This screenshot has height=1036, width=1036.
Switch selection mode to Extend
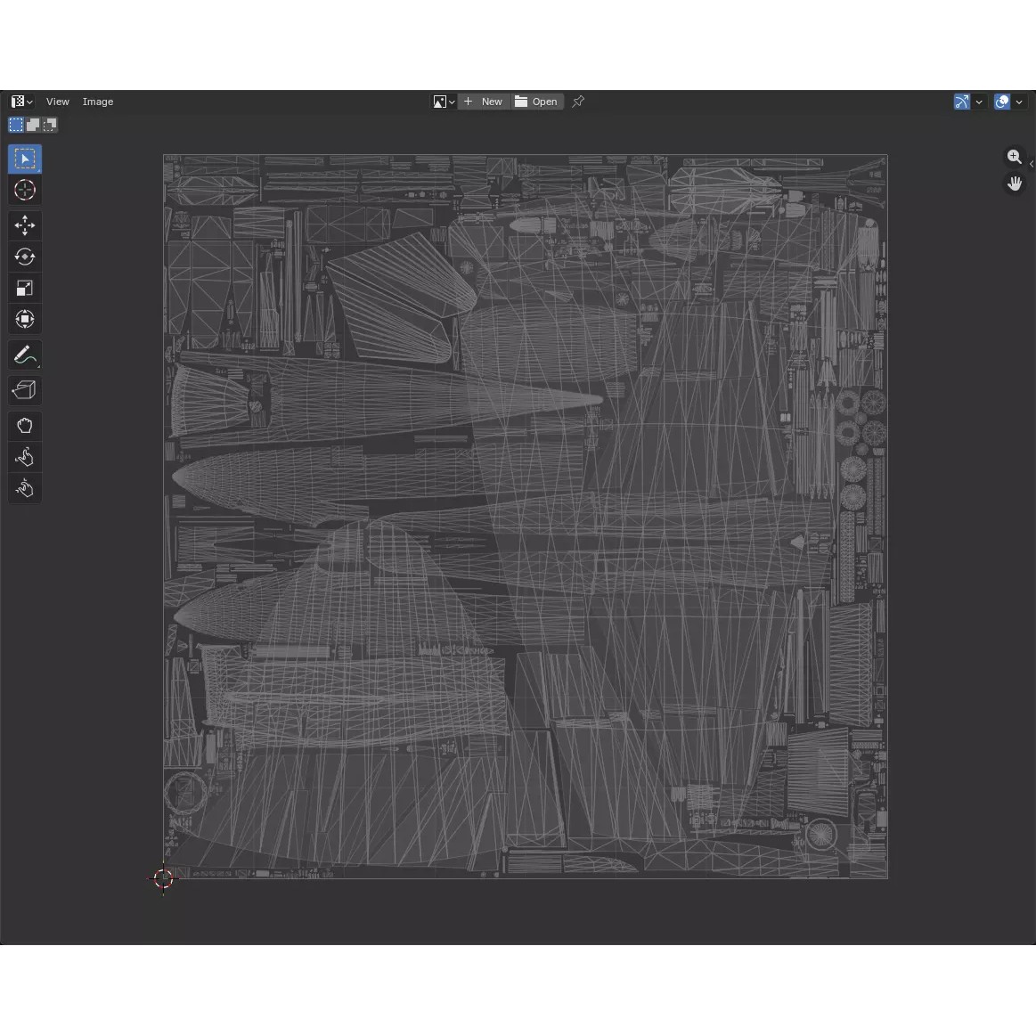(33, 125)
